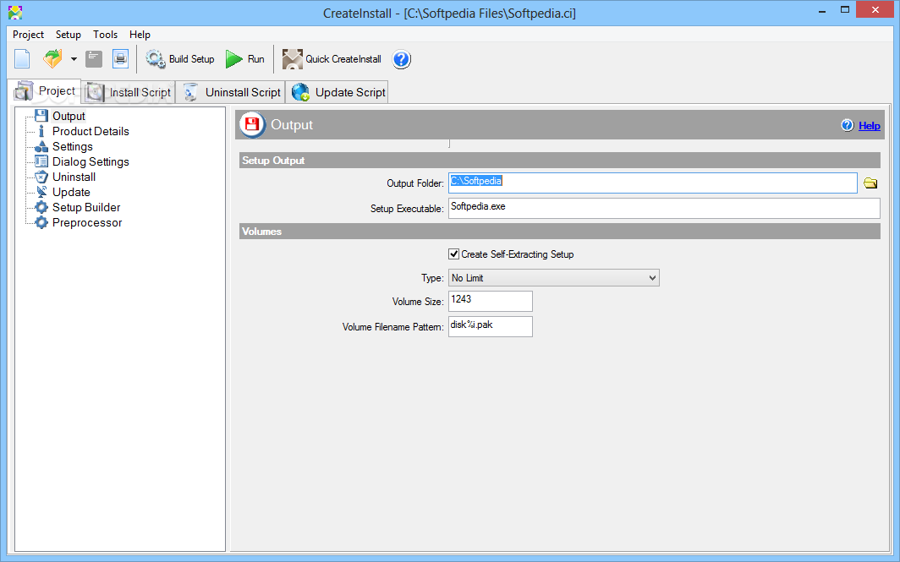This screenshot has height=562, width=900.
Task: Select Uninstall in the project tree
Action: point(74,177)
